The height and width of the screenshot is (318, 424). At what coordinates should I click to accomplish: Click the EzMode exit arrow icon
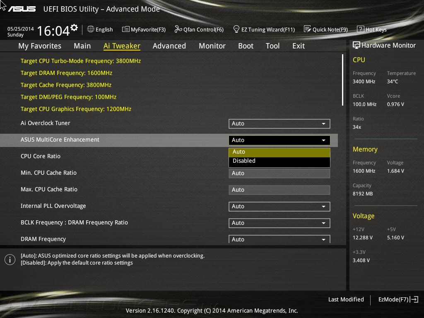tap(414, 299)
